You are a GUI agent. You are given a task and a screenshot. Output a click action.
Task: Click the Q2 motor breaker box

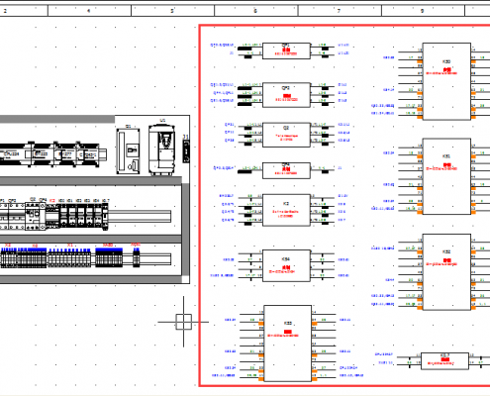point(286,135)
